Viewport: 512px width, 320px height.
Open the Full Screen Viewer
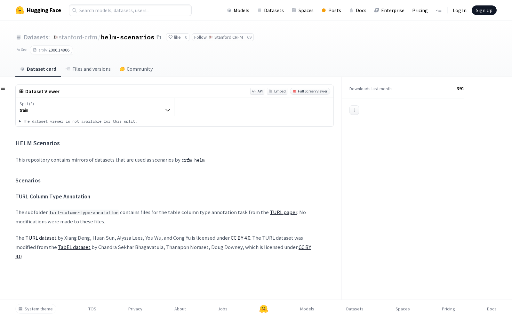pos(310,91)
